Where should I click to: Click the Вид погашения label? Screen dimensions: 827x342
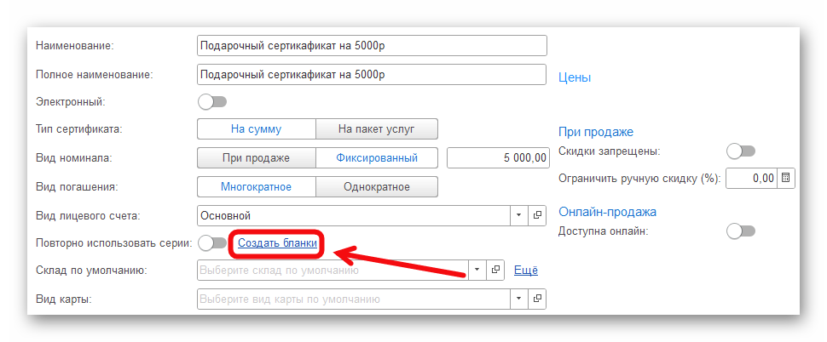(x=77, y=187)
